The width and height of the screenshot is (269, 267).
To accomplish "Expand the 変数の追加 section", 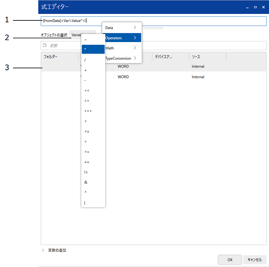I will [x=57, y=250].
